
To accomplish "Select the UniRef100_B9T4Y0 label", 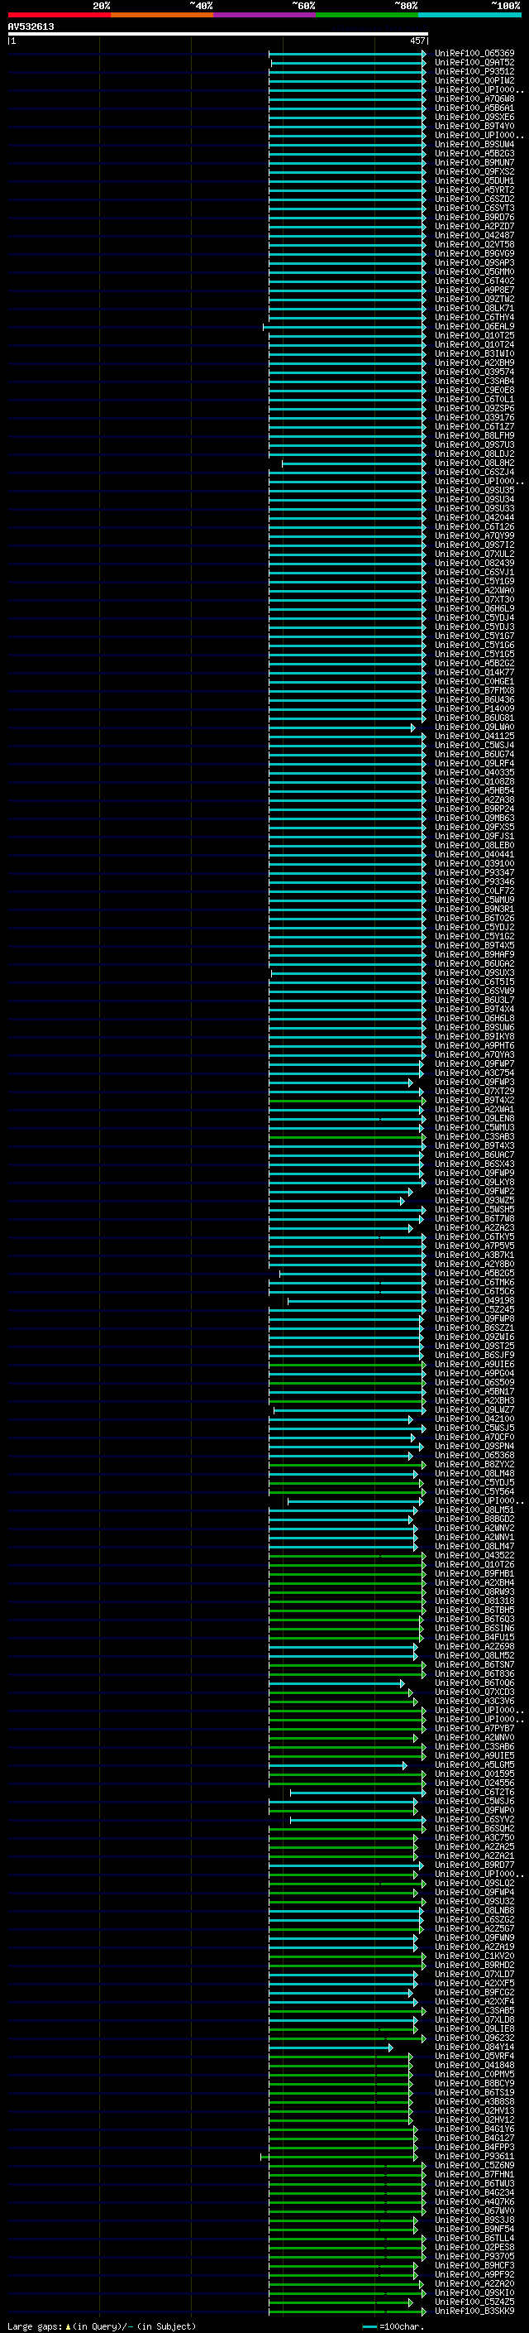I will click(x=474, y=126).
